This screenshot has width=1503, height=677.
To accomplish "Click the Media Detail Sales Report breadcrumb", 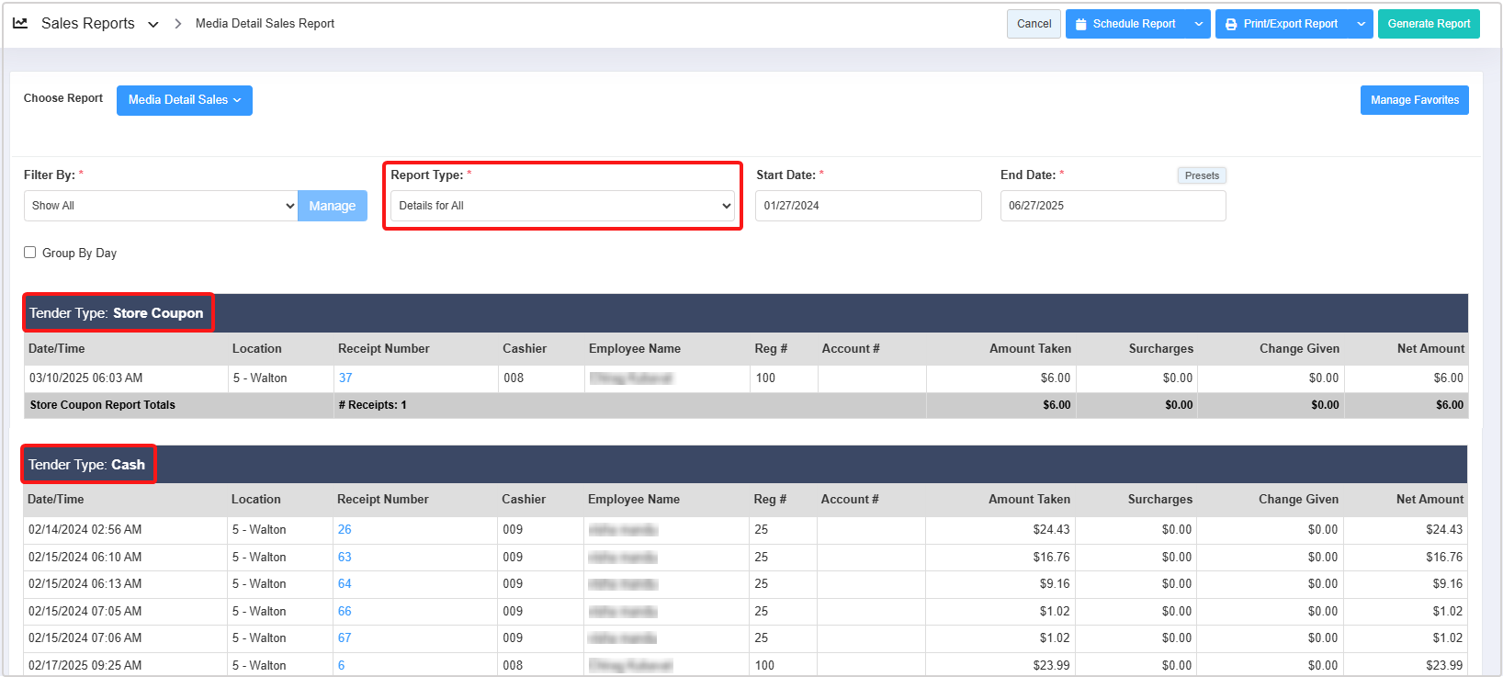I will [265, 24].
